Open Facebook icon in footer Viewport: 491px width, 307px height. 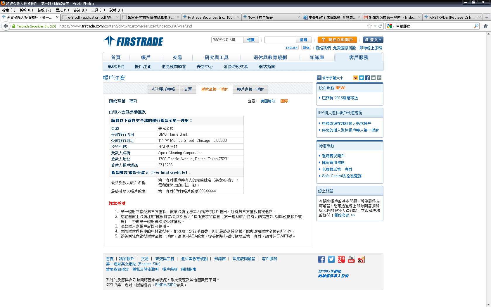click(321, 259)
